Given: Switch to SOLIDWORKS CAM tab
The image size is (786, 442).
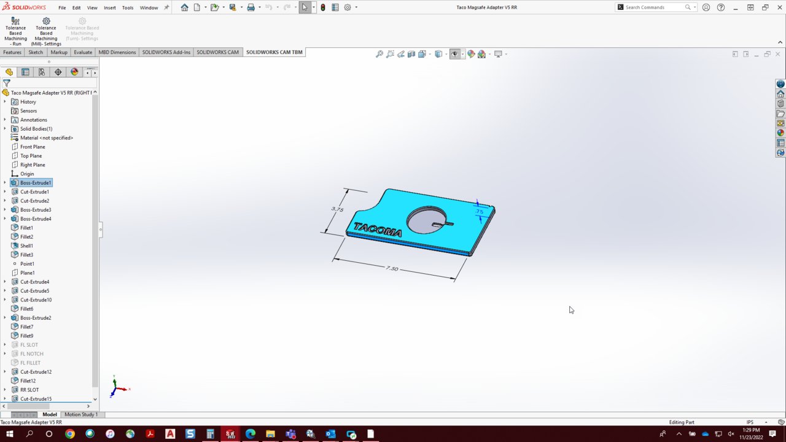Looking at the screenshot, I should [x=217, y=52].
